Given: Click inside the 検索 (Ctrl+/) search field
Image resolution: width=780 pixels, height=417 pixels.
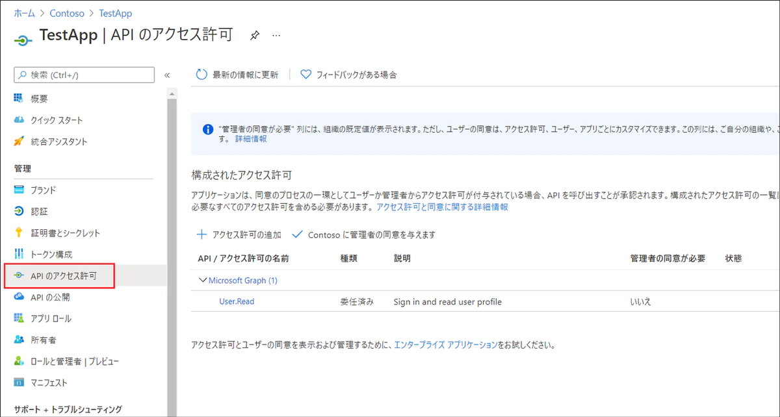Looking at the screenshot, I should (x=83, y=74).
